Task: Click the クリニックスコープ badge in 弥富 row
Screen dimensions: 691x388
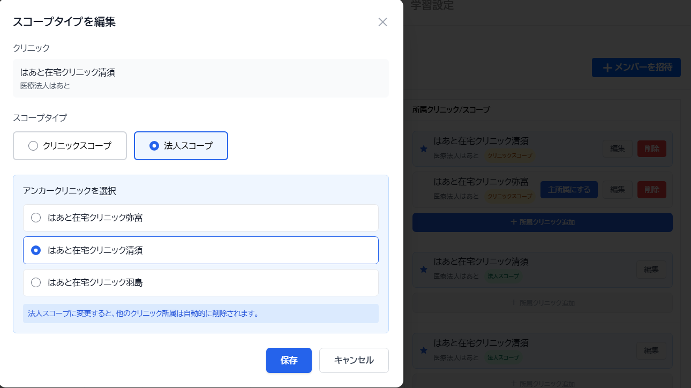Action: tap(510, 197)
